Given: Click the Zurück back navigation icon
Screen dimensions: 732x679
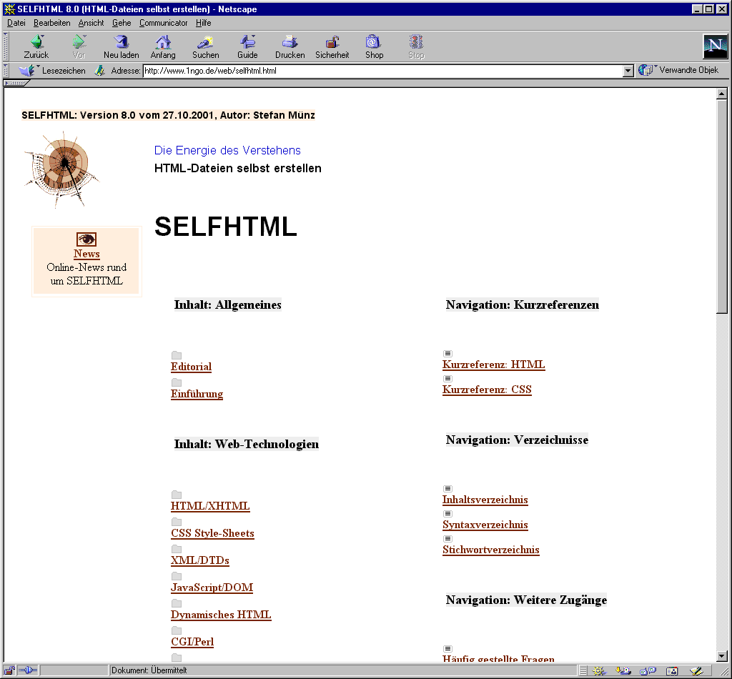Looking at the screenshot, I should point(36,43).
